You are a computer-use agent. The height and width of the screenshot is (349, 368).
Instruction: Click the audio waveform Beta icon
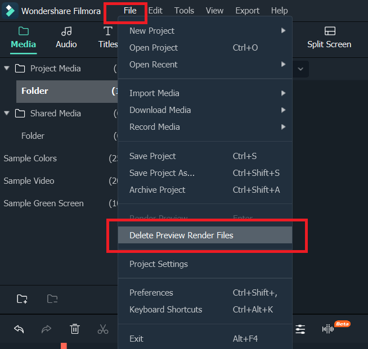328,329
